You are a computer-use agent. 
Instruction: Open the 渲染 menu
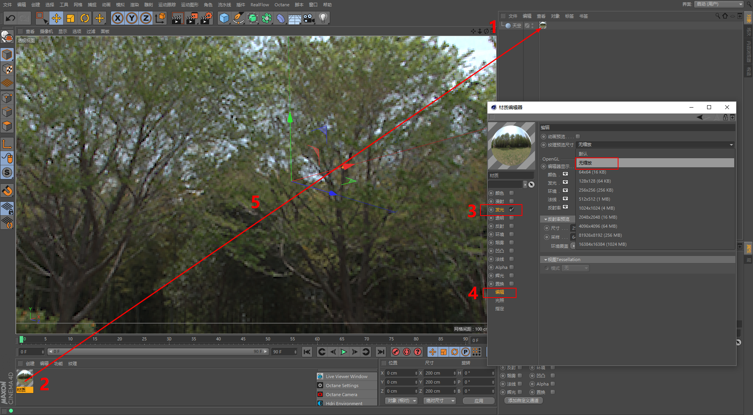135,5
